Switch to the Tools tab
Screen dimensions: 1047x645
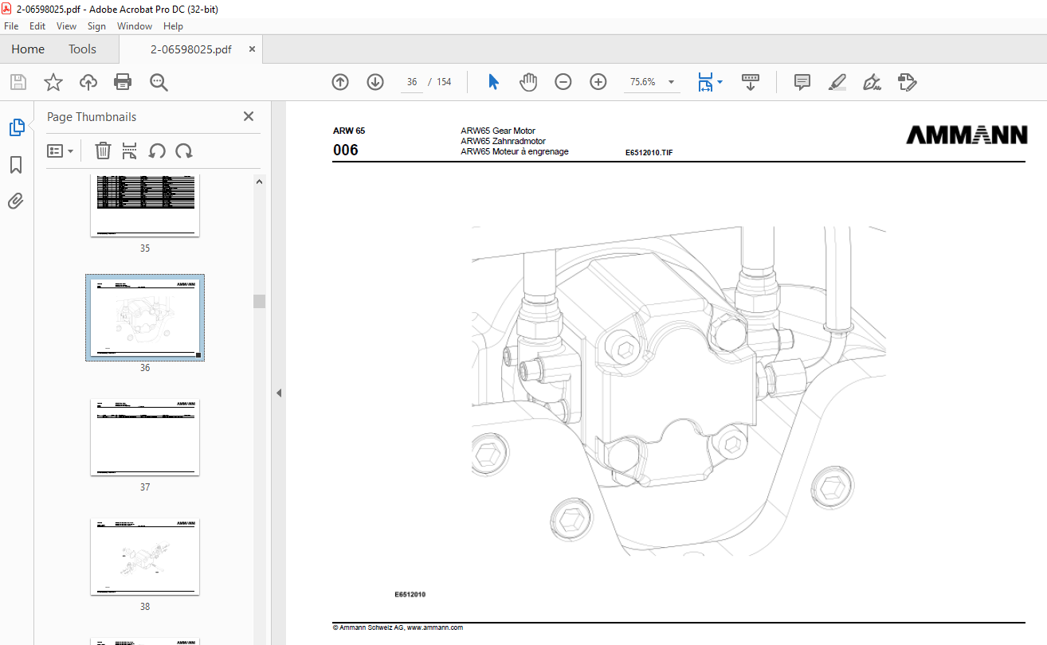82,49
